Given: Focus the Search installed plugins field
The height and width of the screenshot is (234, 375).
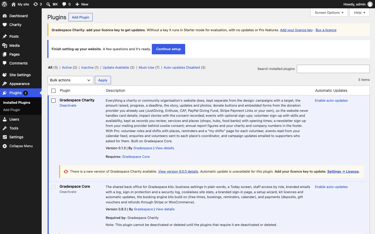Looking at the screenshot, I should click(x=333, y=69).
